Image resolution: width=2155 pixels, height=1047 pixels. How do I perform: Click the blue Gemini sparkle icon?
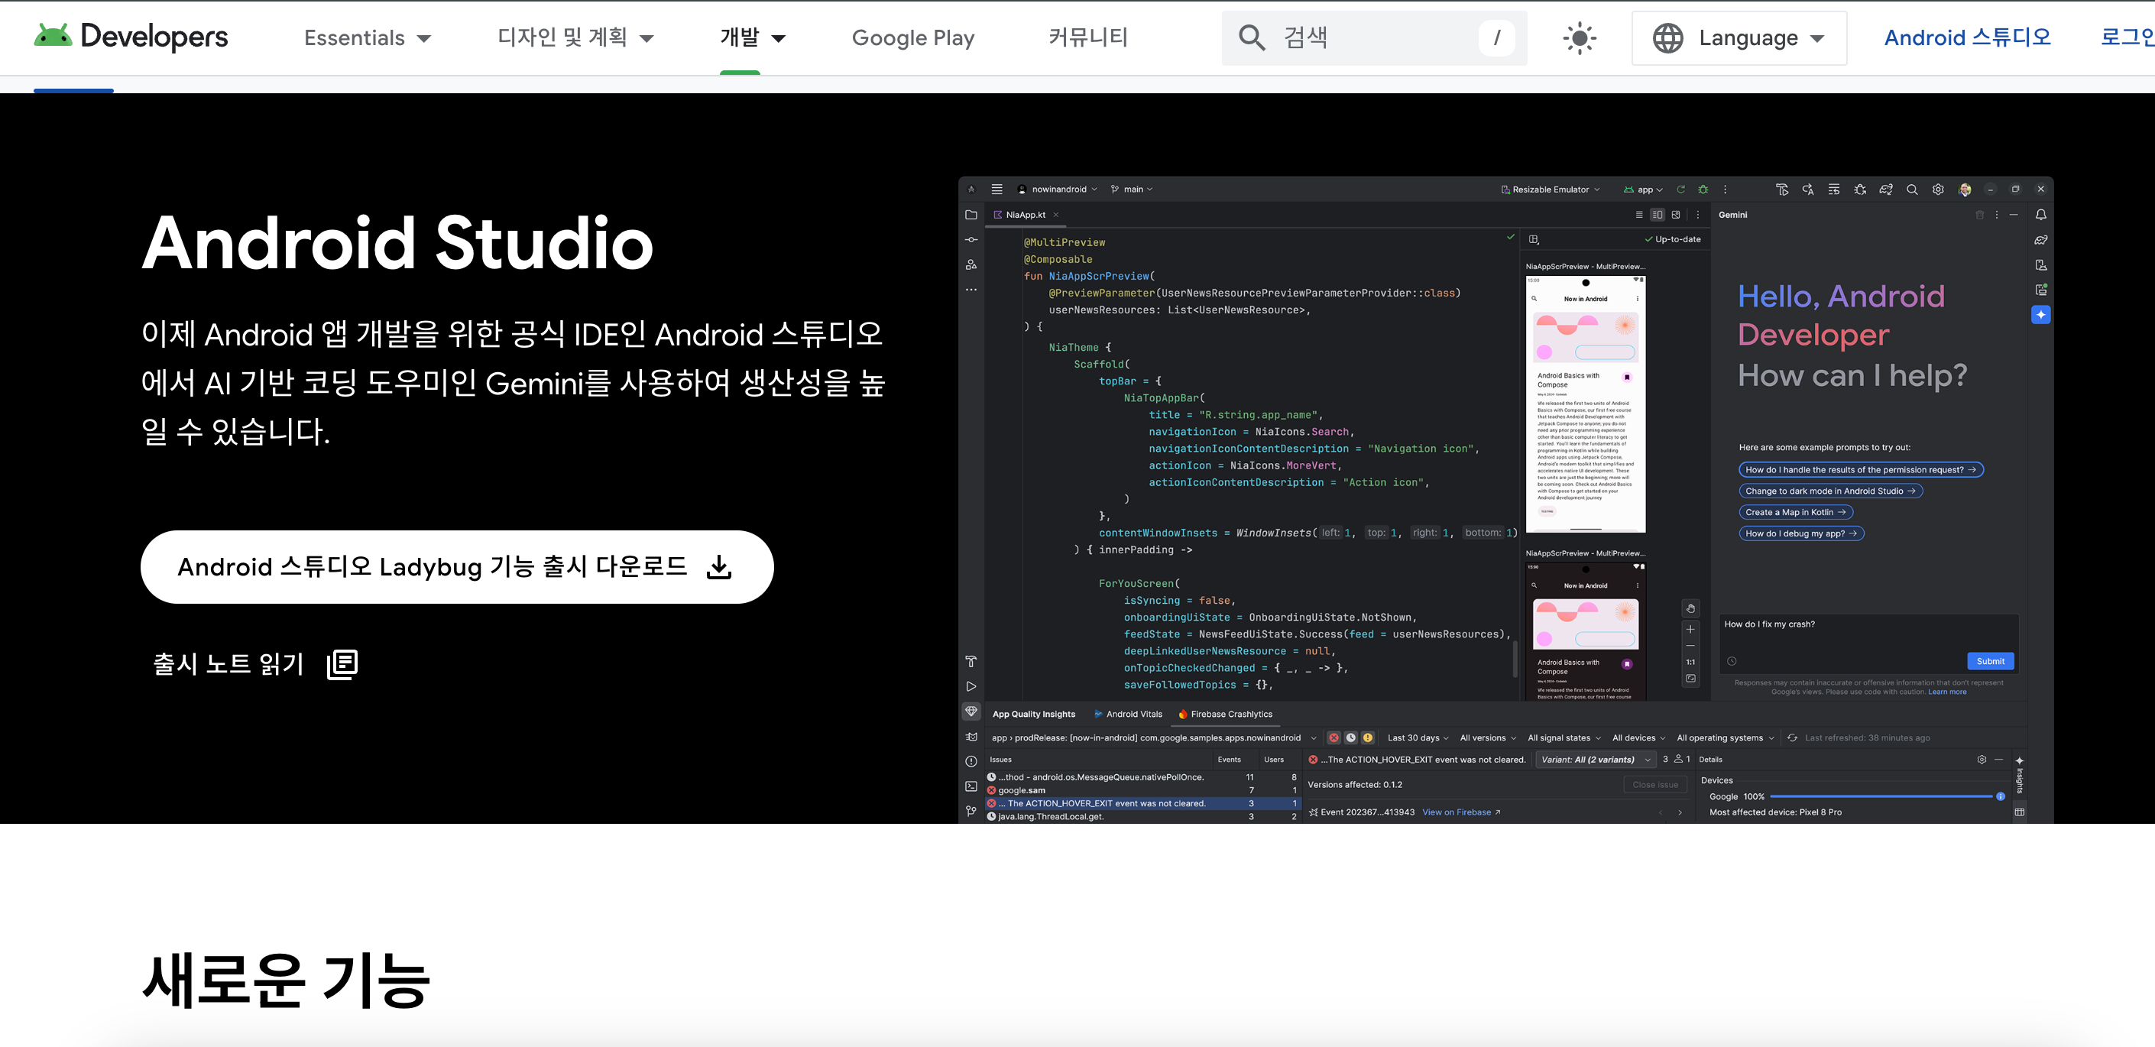click(x=2041, y=315)
